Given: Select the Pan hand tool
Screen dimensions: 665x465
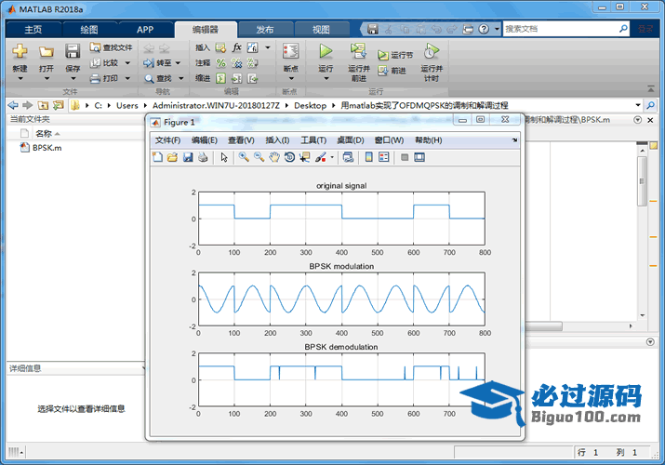Looking at the screenshot, I should pyautogui.click(x=274, y=157).
